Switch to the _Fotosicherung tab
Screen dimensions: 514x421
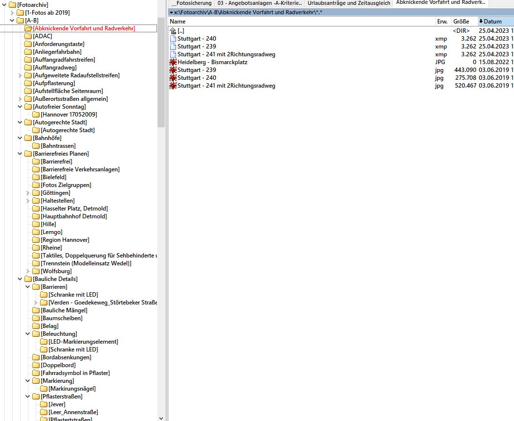(x=191, y=3)
